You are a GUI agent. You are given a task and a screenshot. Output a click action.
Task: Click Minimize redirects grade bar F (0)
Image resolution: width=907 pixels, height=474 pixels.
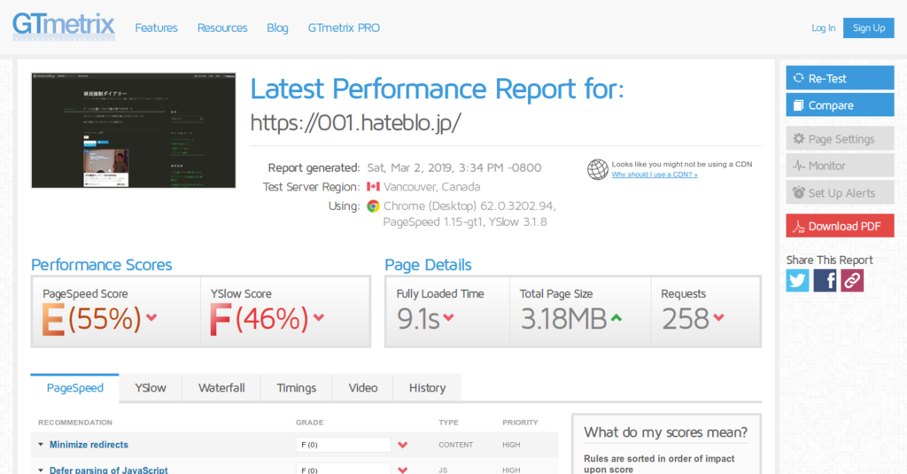(x=343, y=445)
